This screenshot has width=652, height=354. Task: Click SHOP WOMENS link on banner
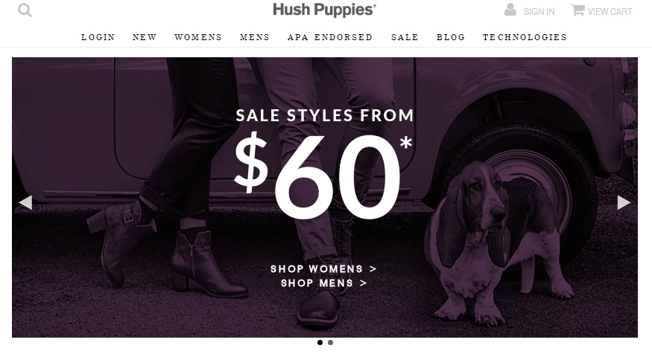click(x=323, y=269)
